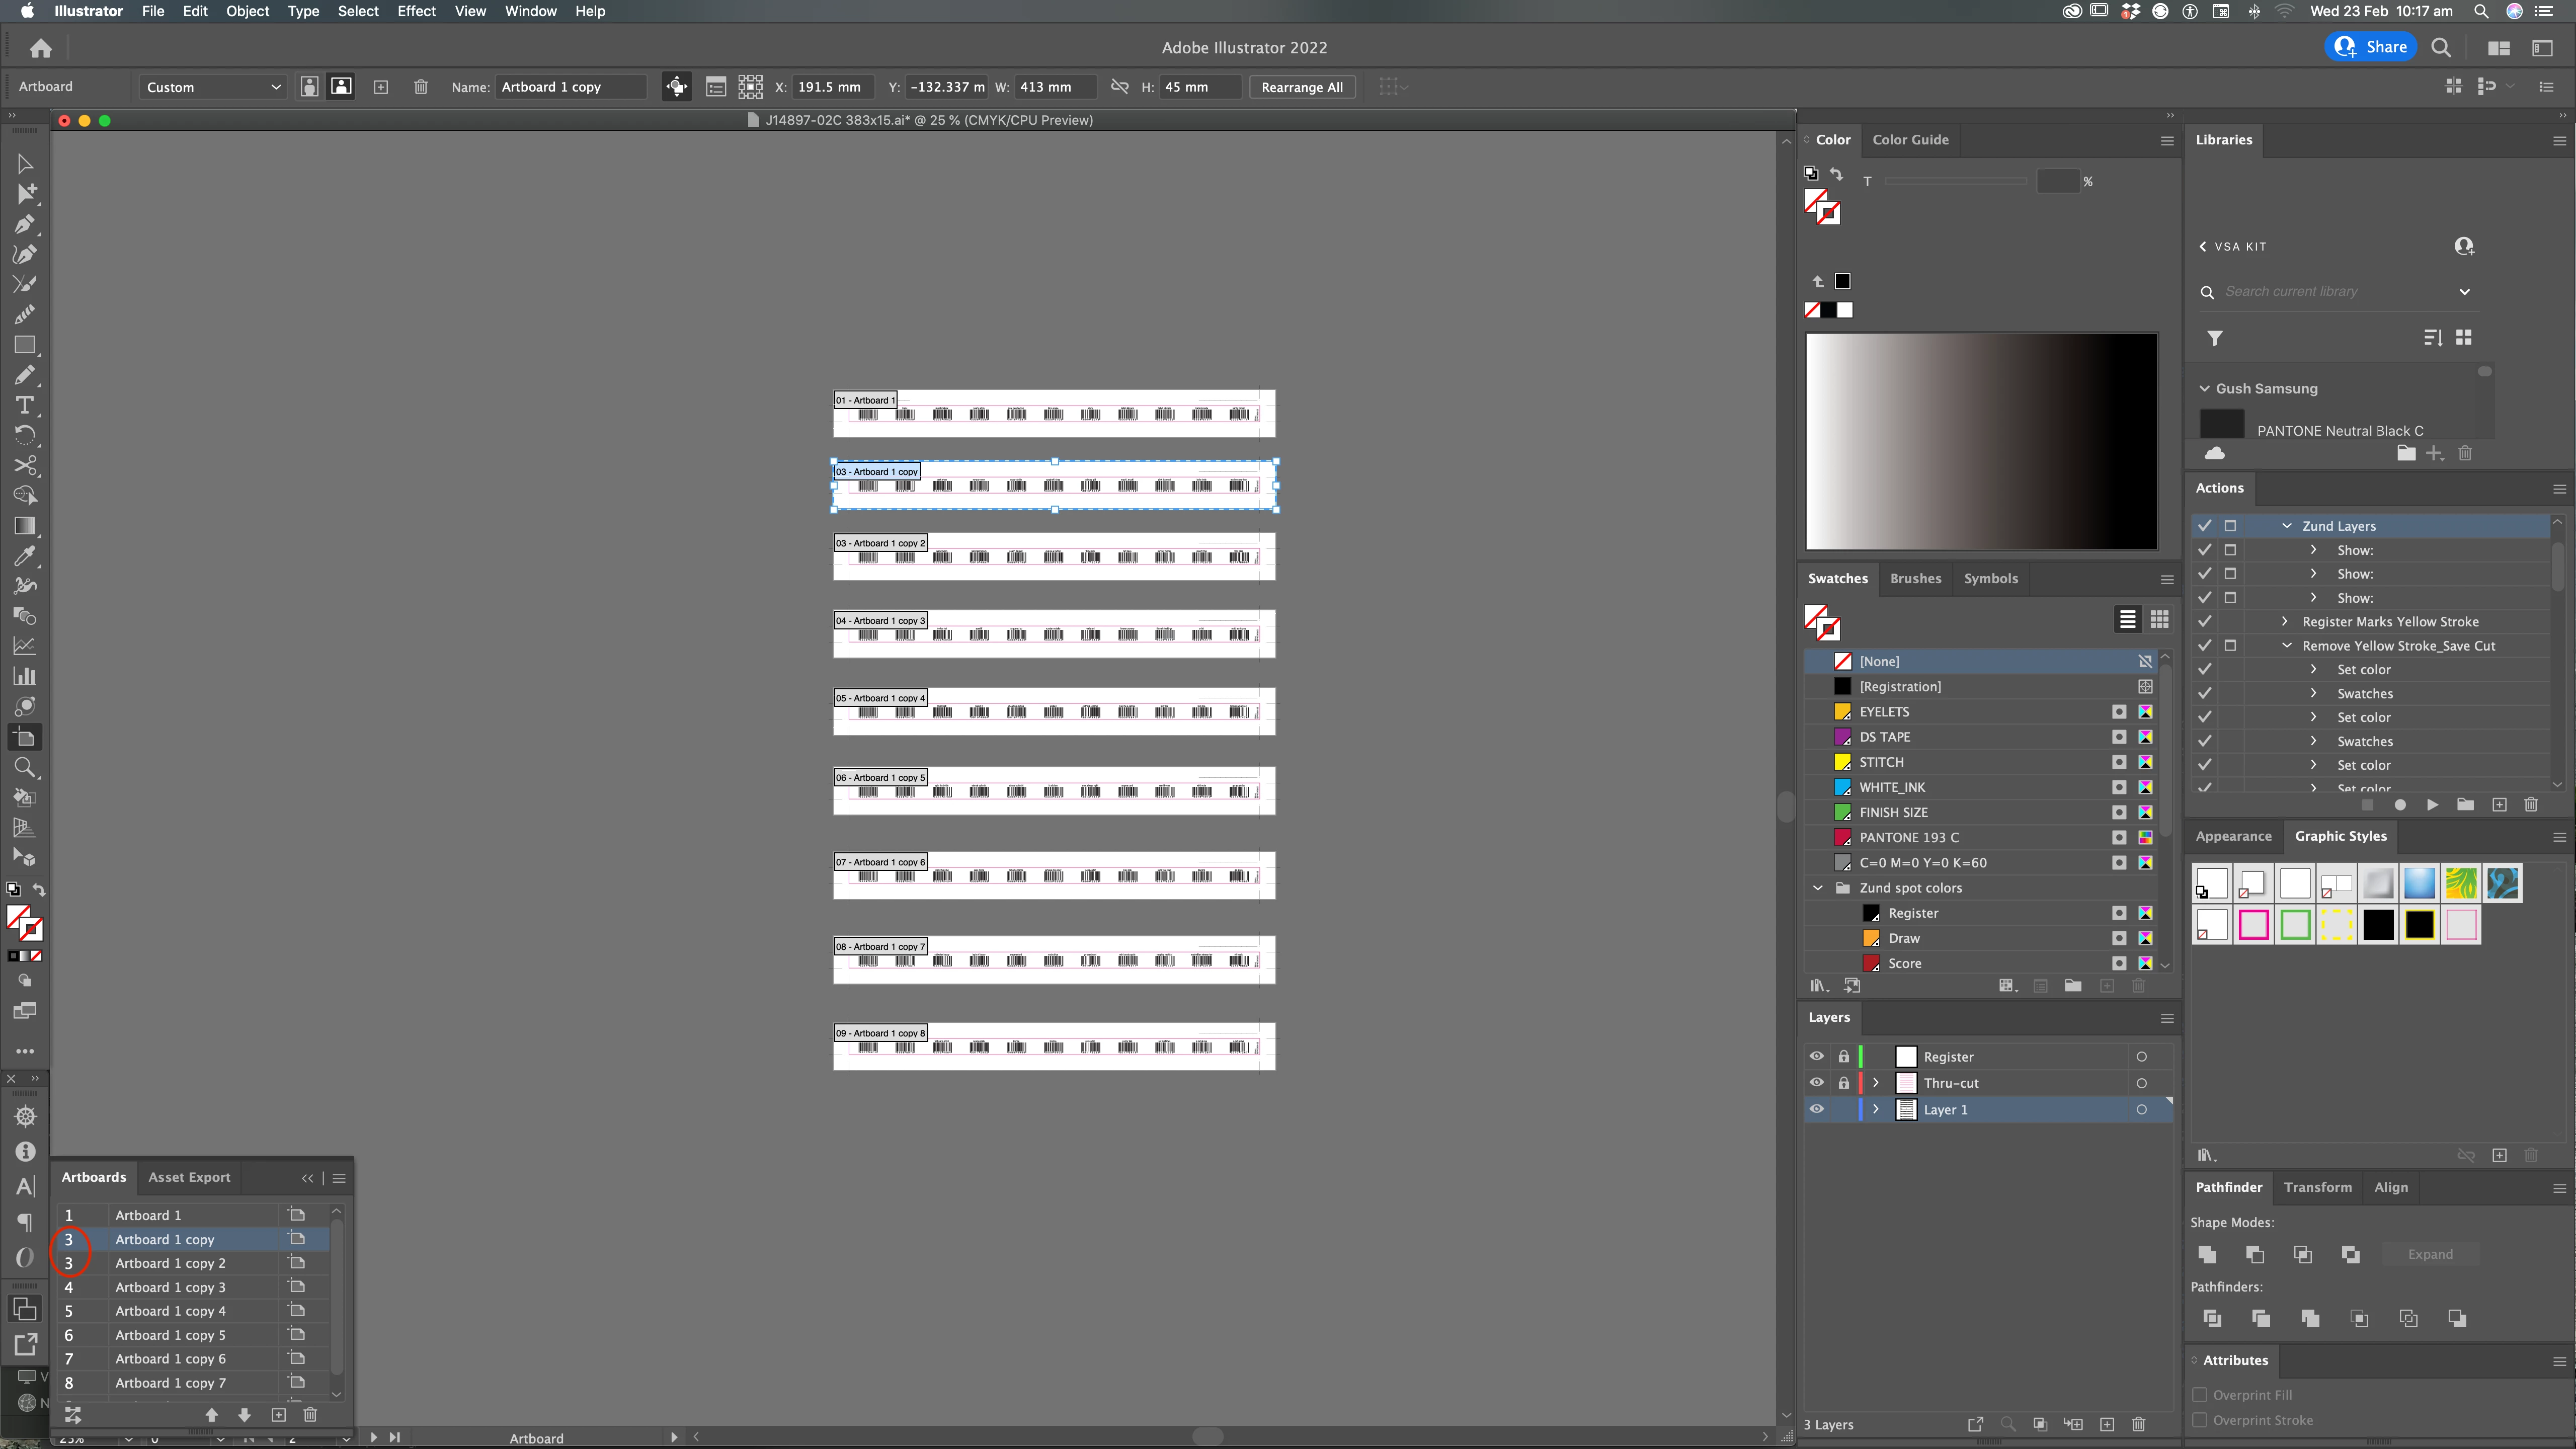Hide the Thru-cut layer visibility

click(x=1816, y=1083)
